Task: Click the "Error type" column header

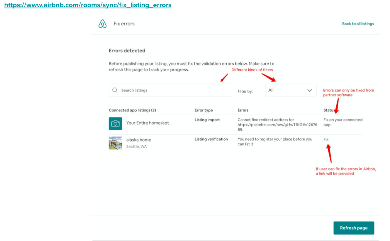Action: coord(203,110)
